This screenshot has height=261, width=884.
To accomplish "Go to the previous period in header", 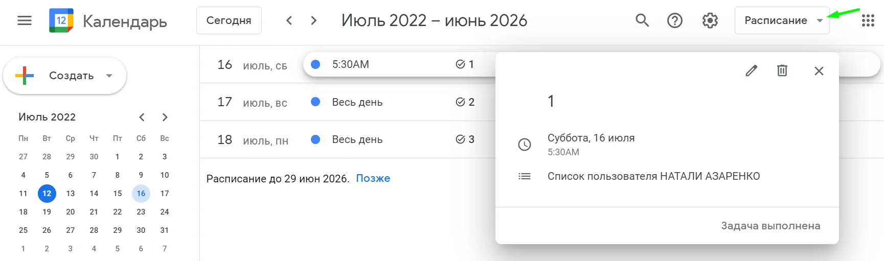I will tap(289, 20).
